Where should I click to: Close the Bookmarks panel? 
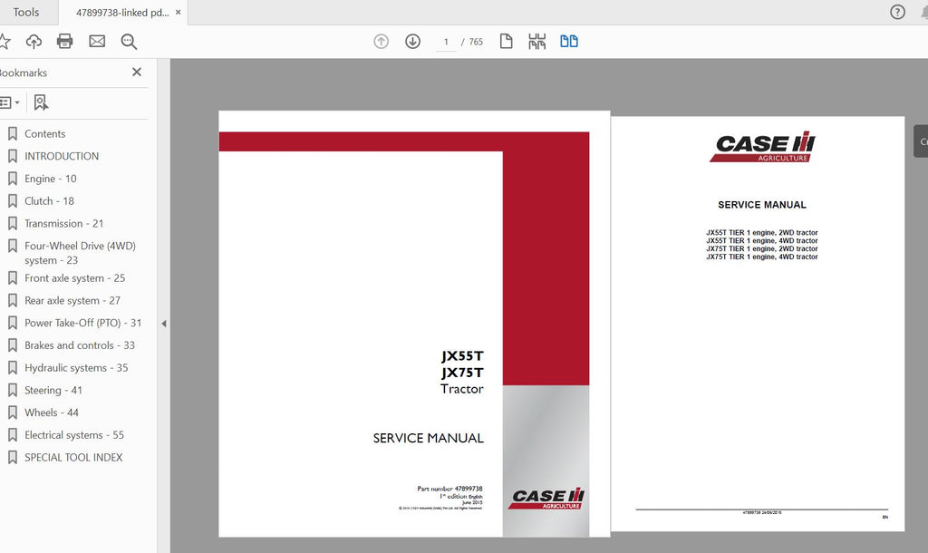click(x=137, y=72)
